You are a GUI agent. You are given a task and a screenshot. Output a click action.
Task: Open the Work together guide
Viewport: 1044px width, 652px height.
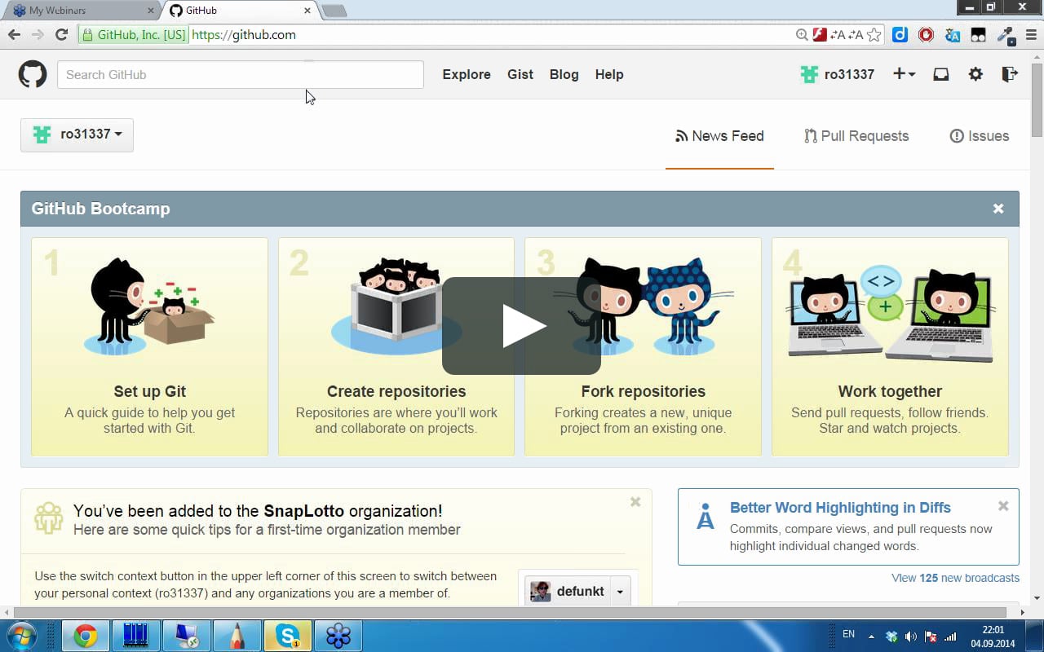click(890, 346)
